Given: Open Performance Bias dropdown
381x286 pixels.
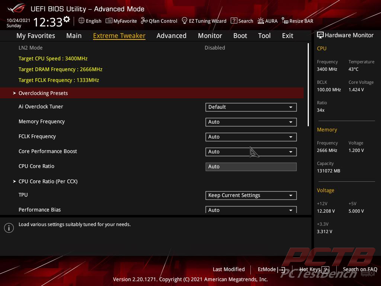Looking at the screenshot, I should [251, 210].
